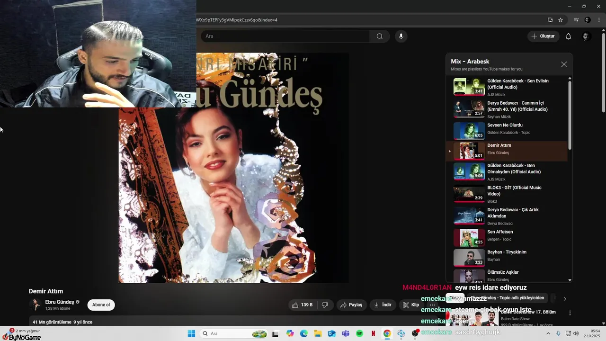The image size is (606, 341).
Task: Click the system tray microphone icon
Action: [558, 333]
